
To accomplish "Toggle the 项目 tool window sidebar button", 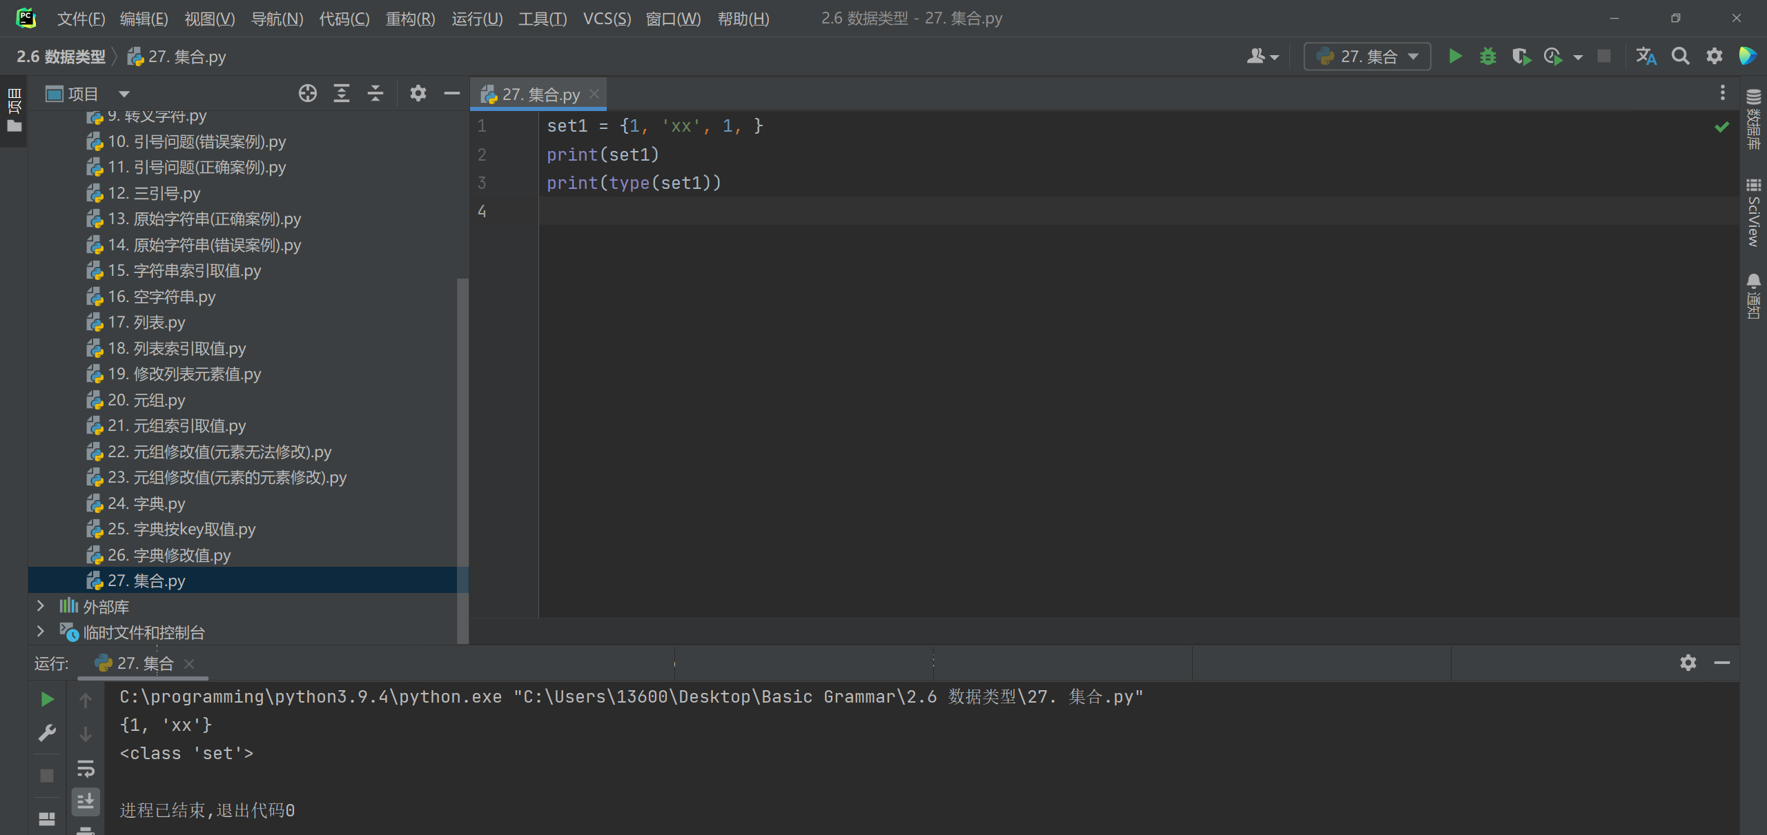I will pyautogui.click(x=14, y=110).
